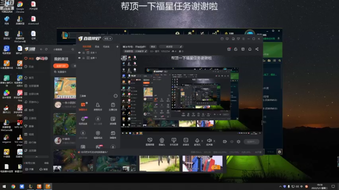Open 全部直播 in the Douyu sidebar
The image size is (339, 190).
pyautogui.click(x=31, y=86)
